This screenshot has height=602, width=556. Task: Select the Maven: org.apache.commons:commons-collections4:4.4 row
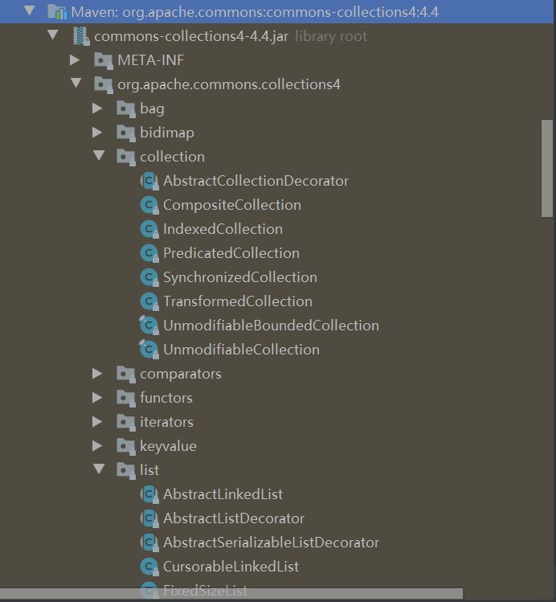click(278, 12)
